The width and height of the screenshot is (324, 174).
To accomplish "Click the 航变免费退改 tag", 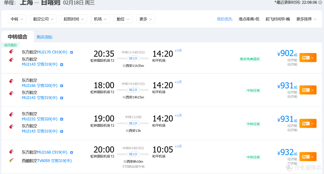I will [x=250, y=59].
